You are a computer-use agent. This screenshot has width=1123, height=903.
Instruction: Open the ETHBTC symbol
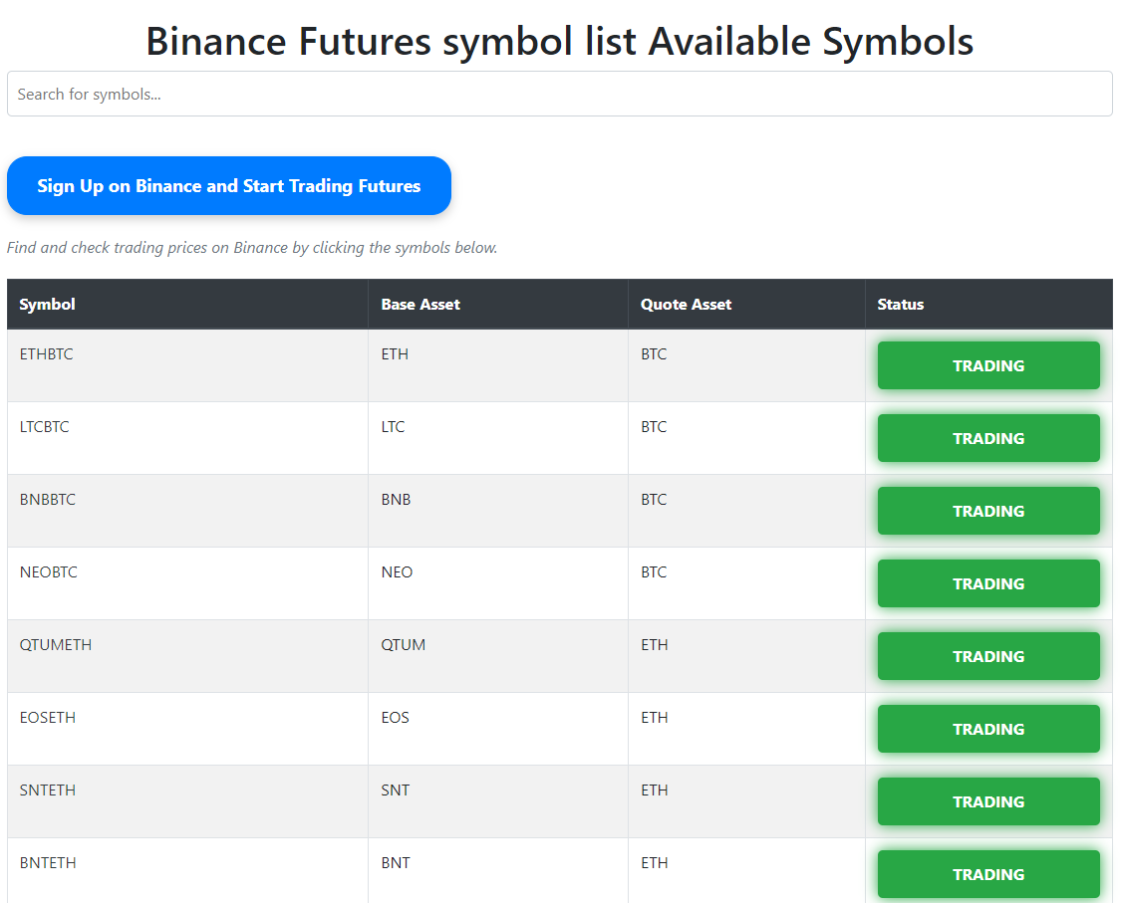[x=47, y=354]
